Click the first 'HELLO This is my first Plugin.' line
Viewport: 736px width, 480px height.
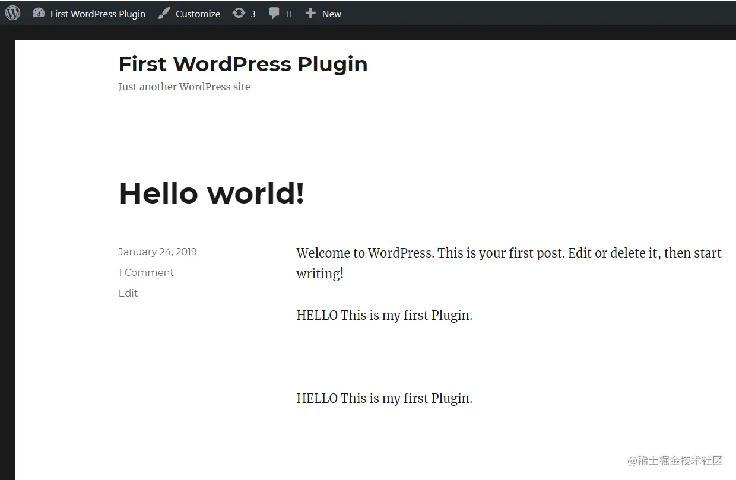tap(385, 315)
